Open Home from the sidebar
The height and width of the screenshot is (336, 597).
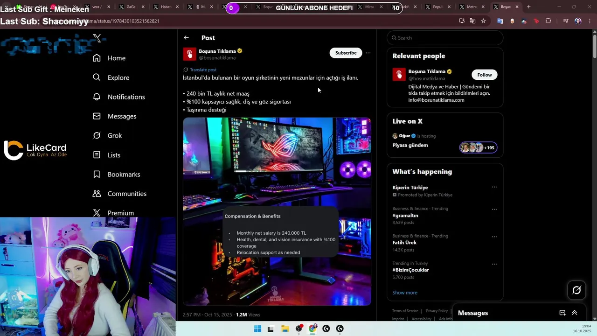(109, 58)
